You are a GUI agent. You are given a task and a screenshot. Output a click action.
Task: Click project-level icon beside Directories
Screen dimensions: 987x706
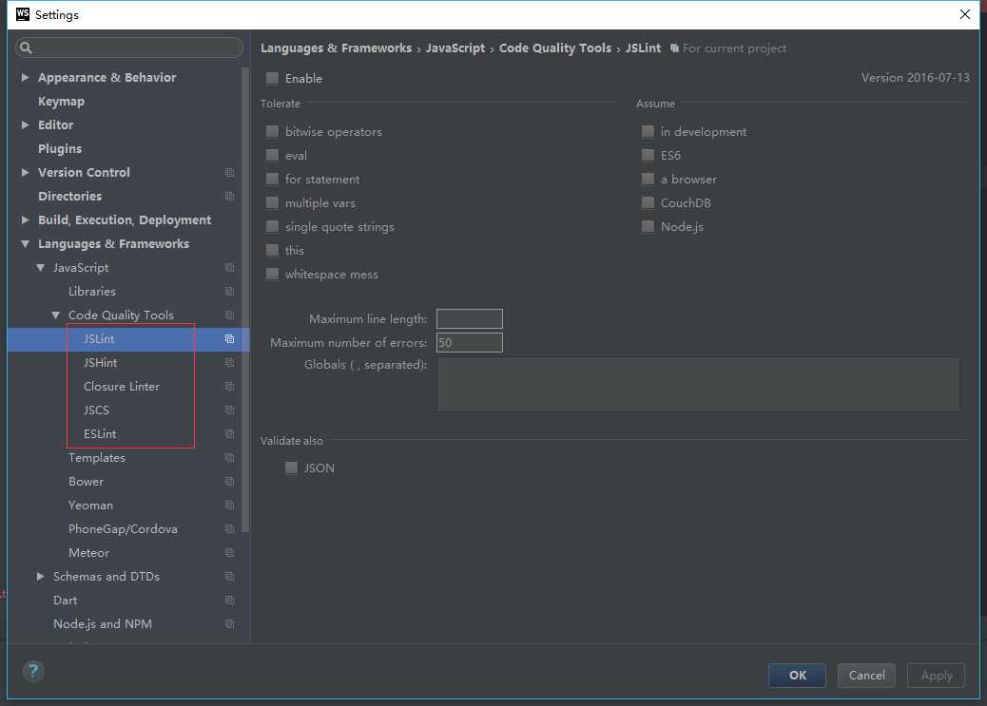(230, 197)
